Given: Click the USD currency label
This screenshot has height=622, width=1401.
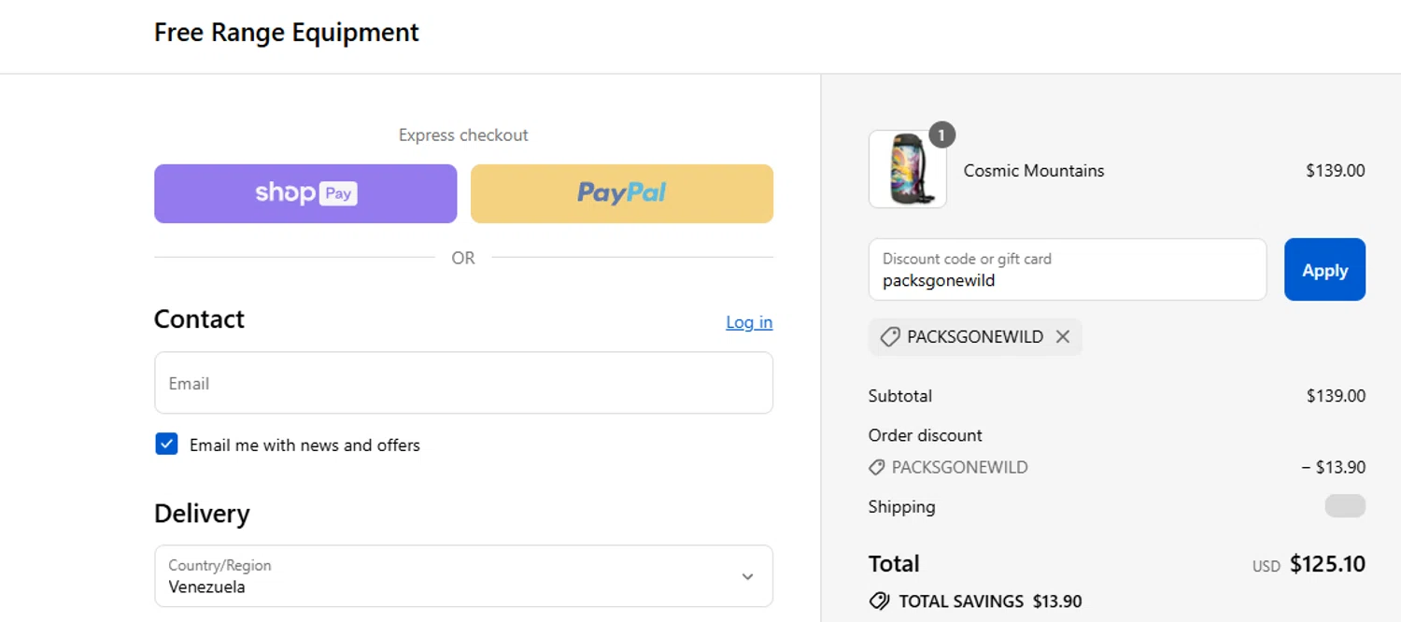Looking at the screenshot, I should point(1267,567).
